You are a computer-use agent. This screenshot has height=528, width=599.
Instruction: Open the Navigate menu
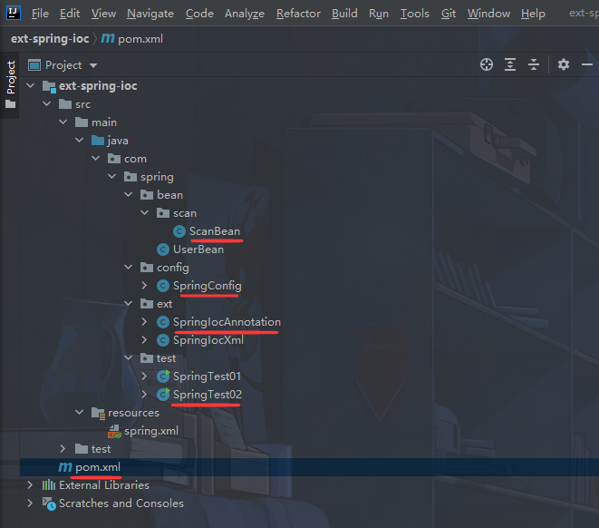[x=150, y=14]
